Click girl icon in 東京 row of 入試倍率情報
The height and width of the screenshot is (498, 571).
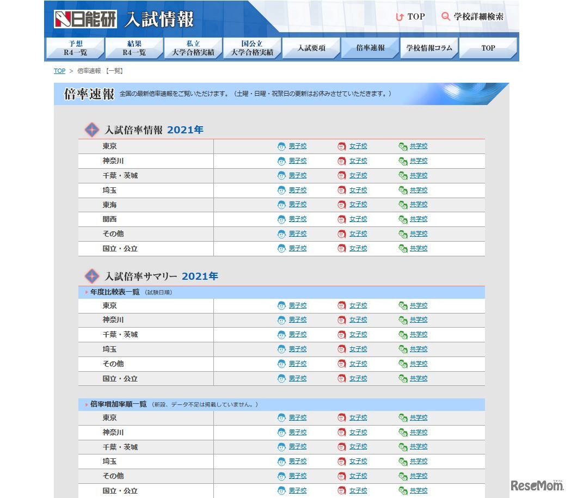[342, 146]
